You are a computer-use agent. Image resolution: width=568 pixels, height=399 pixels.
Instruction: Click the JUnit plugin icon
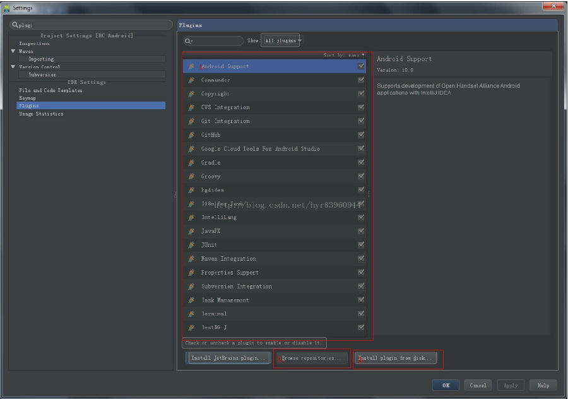pos(191,245)
